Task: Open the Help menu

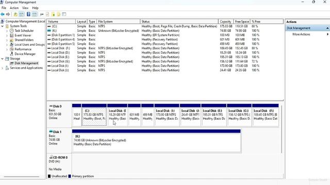Action: point(35,8)
